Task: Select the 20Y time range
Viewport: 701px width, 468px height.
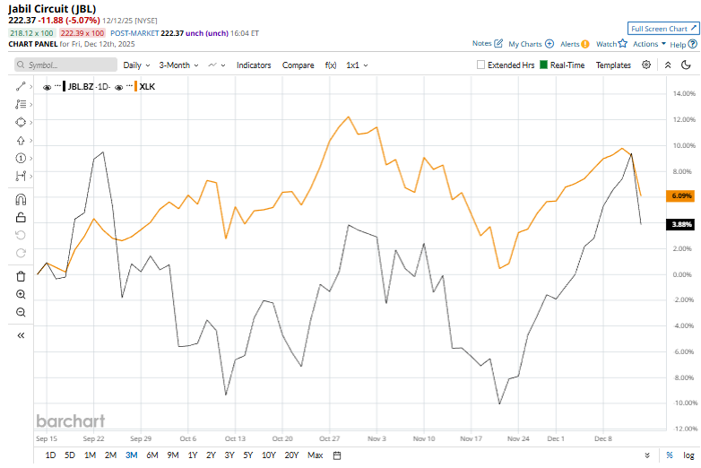Action: 291,455
